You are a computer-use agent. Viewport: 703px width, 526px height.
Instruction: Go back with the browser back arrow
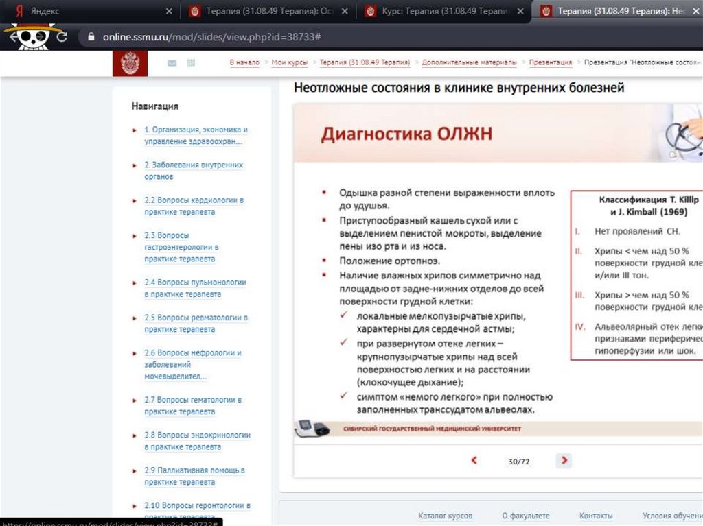[x=13, y=37]
